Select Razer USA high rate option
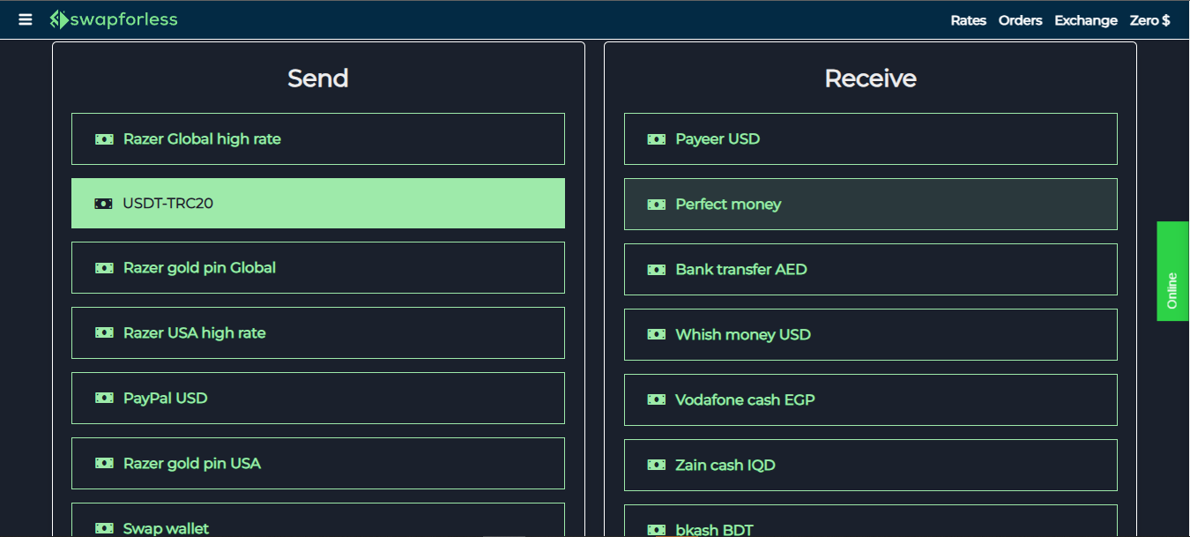This screenshot has width=1190, height=537. coord(317,332)
